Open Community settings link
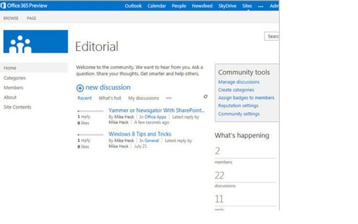The image size is (358, 224). pos(239,114)
